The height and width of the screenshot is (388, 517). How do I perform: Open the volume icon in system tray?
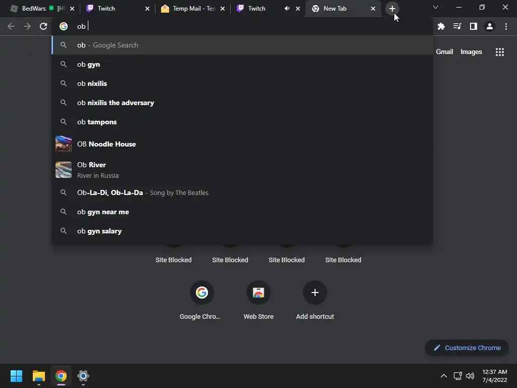(x=470, y=376)
